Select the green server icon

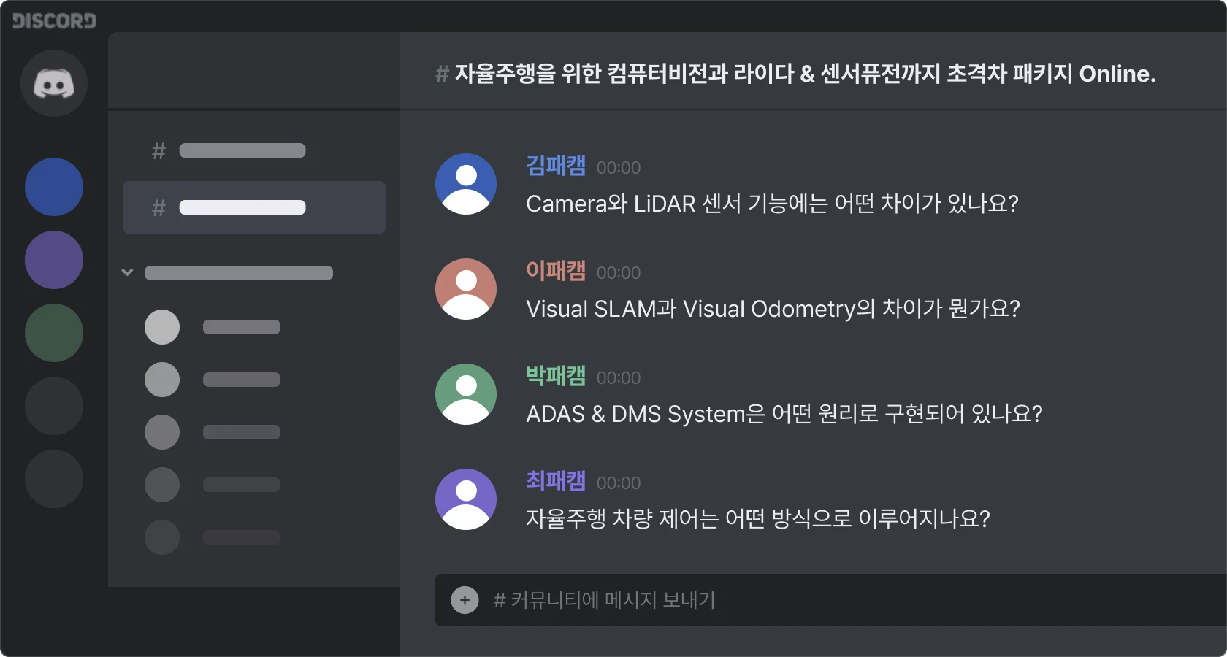pos(54,333)
